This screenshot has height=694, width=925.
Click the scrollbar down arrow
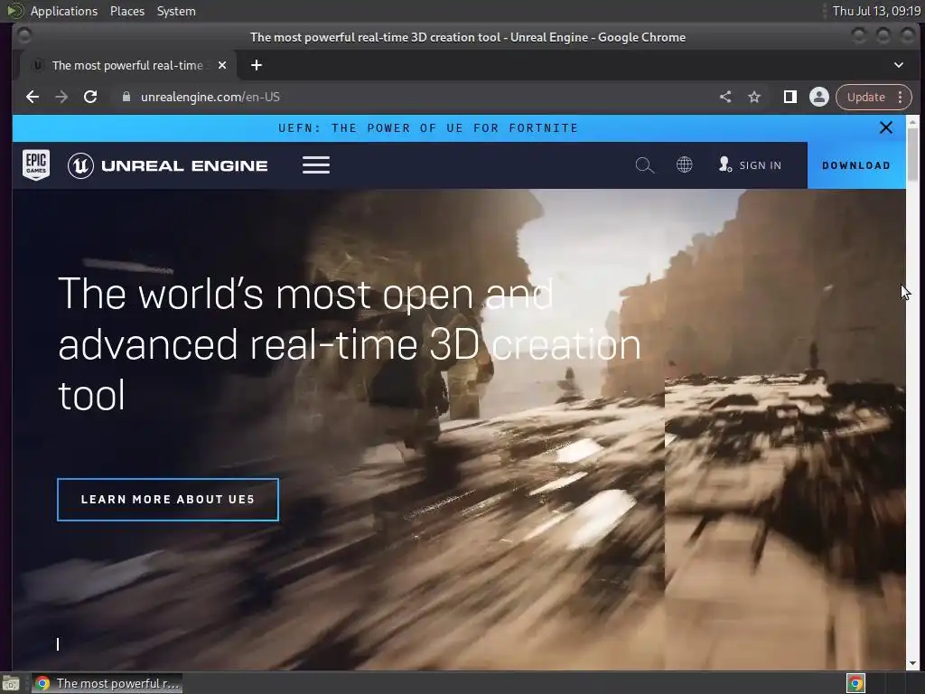click(912, 663)
